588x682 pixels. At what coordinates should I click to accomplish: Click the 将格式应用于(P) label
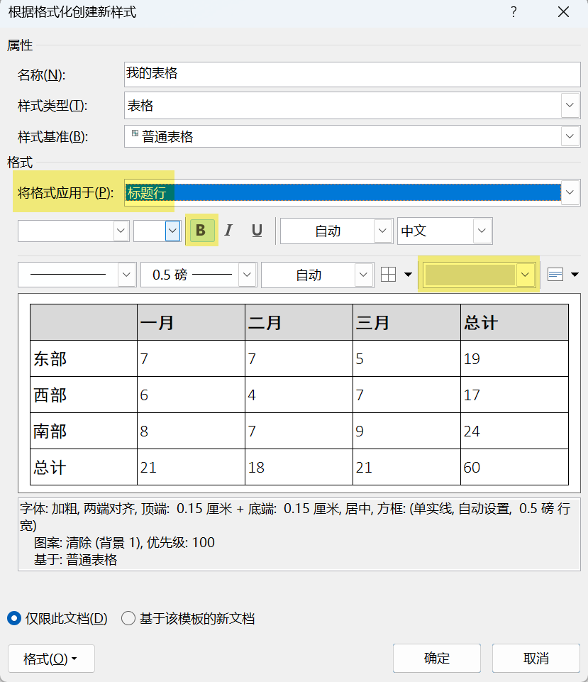pyautogui.click(x=66, y=193)
